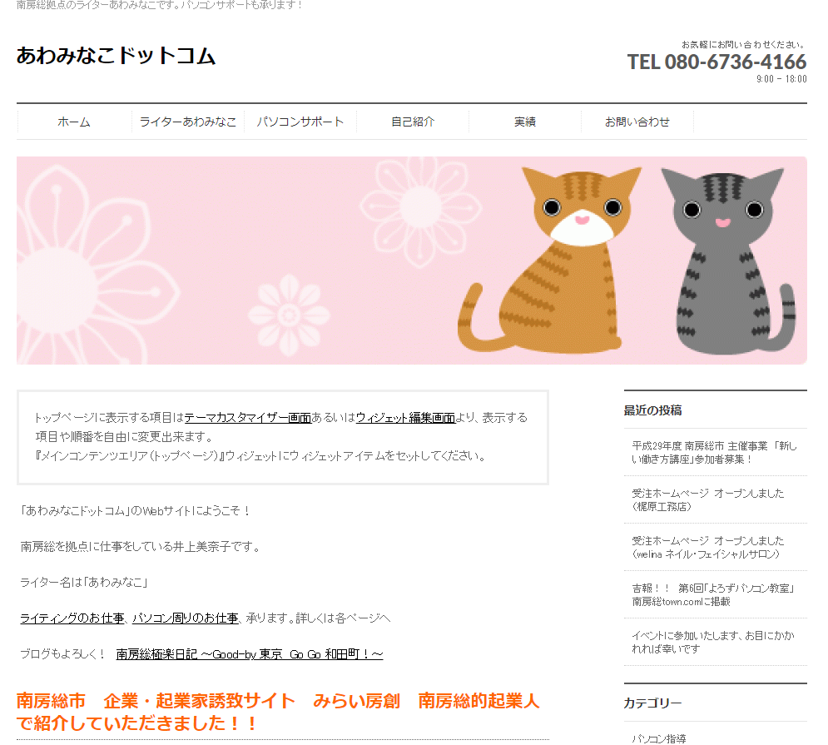The height and width of the screenshot is (745, 828).
Task: Select the パソコン指導 category
Action: (x=658, y=738)
